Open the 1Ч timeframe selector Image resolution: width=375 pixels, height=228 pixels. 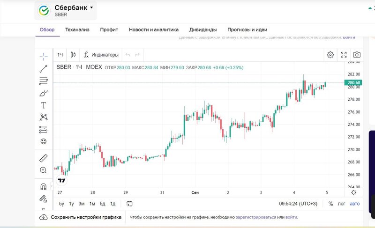(60, 55)
